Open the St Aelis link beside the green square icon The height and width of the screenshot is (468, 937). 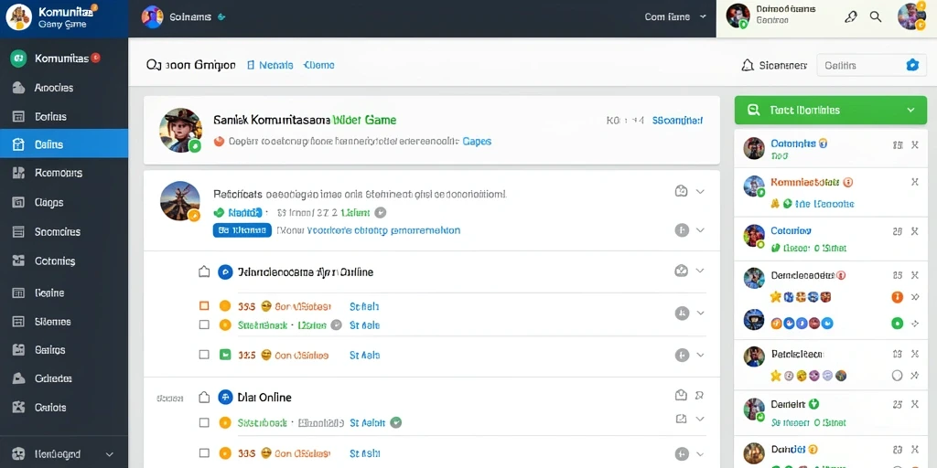[364, 356]
